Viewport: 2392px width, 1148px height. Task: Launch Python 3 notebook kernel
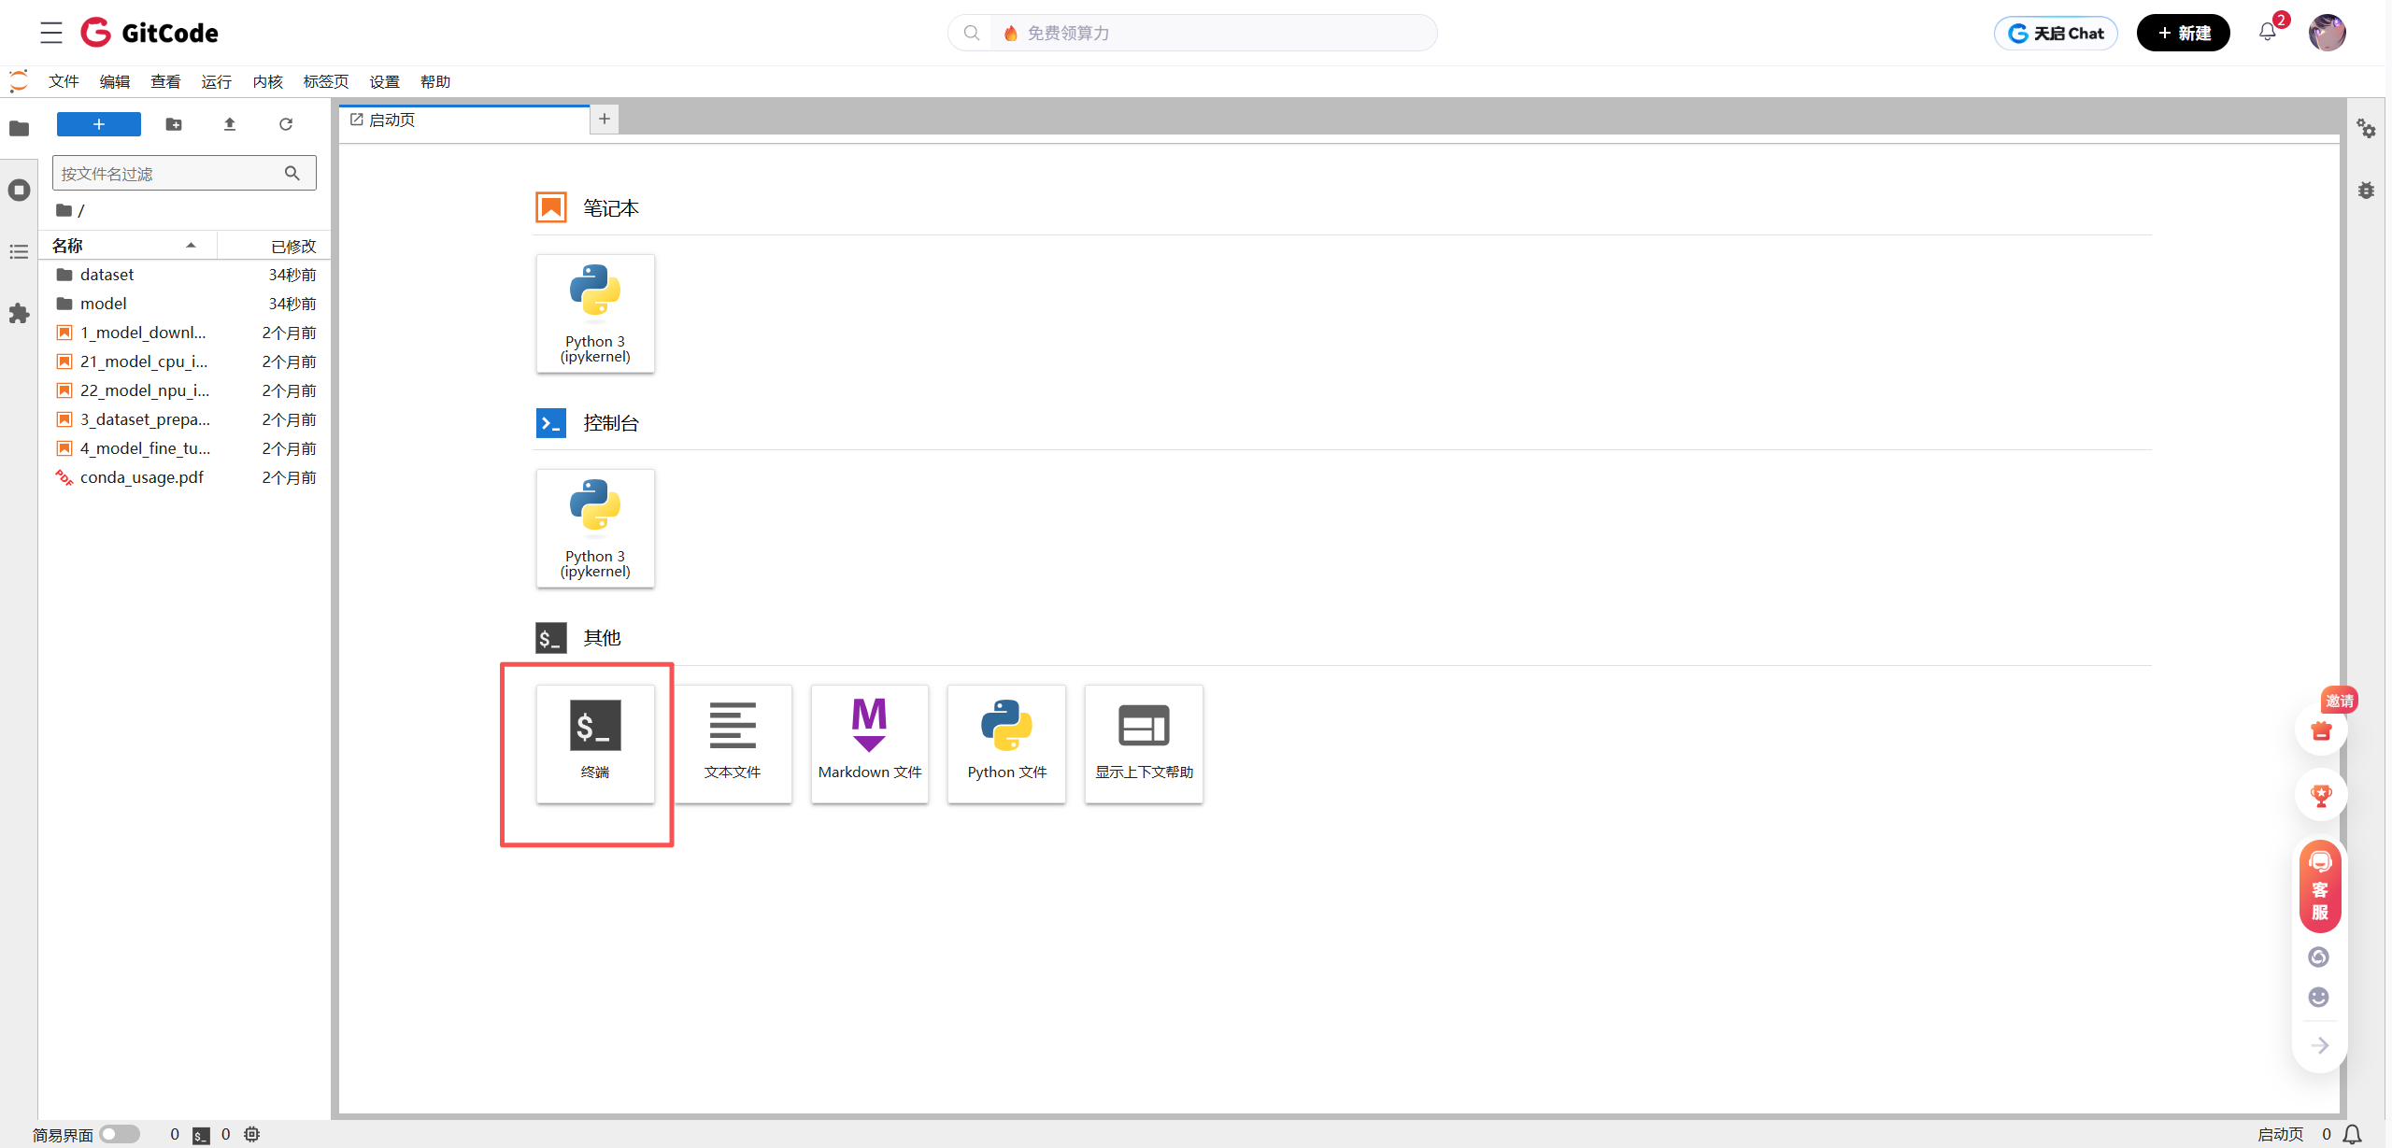pos(595,313)
